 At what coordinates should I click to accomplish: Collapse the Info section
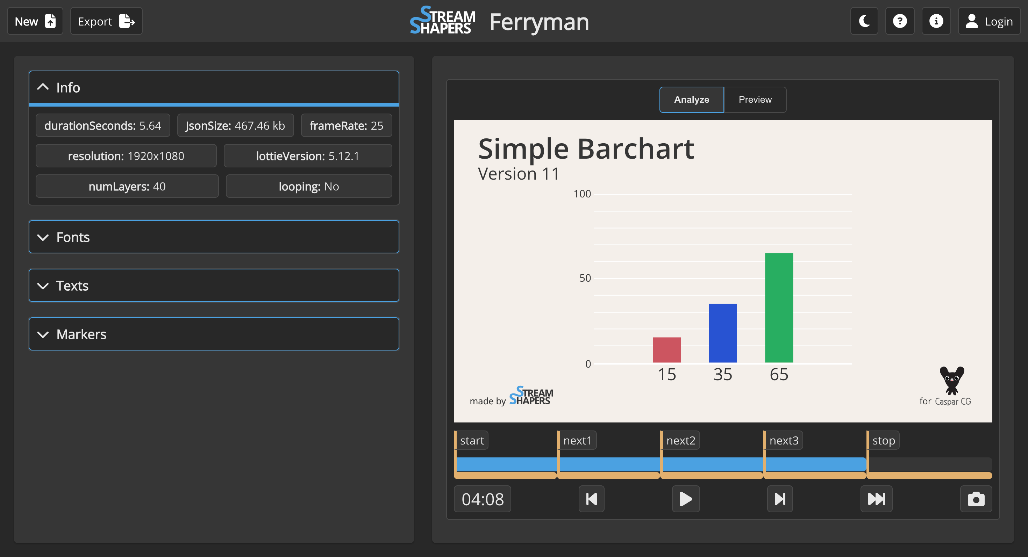[x=214, y=87]
